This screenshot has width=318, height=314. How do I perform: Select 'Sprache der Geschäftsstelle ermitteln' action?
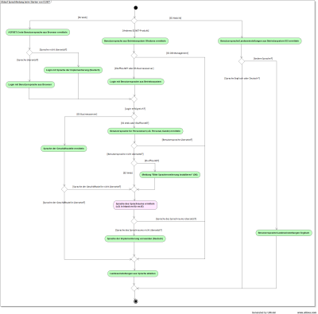click(x=64, y=149)
